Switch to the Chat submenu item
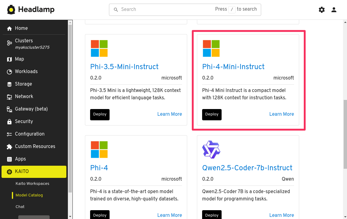The width and height of the screenshot is (347, 219). click(x=20, y=207)
